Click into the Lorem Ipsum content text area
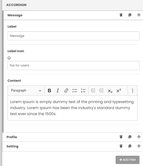This screenshot has height=166, width=143. pos(73,108)
